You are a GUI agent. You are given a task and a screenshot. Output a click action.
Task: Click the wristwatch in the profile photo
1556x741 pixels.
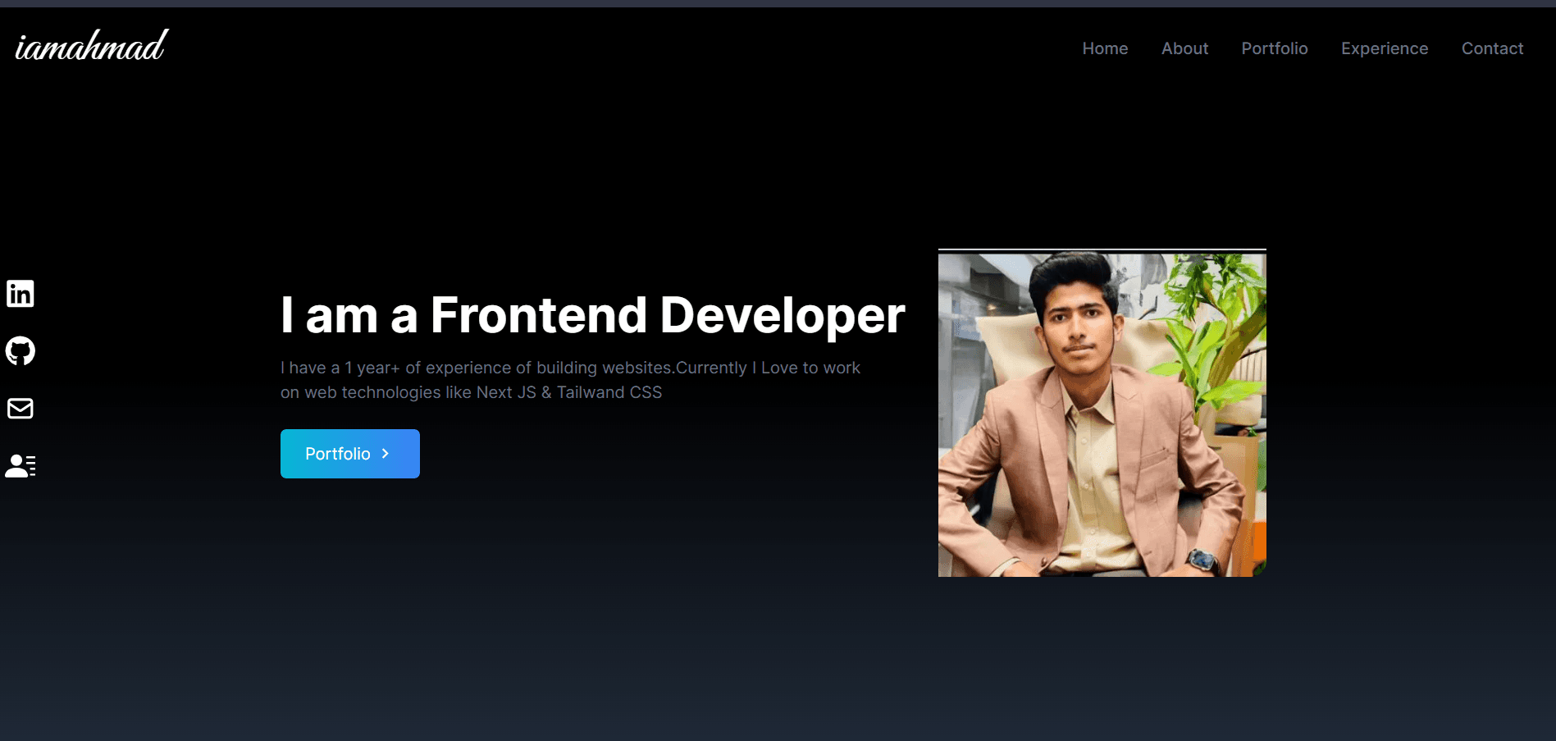pyautogui.click(x=1202, y=560)
